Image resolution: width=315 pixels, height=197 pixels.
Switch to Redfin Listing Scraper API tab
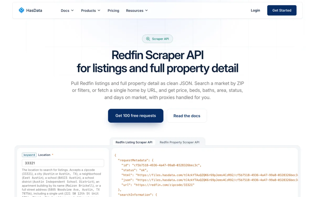[134, 142]
